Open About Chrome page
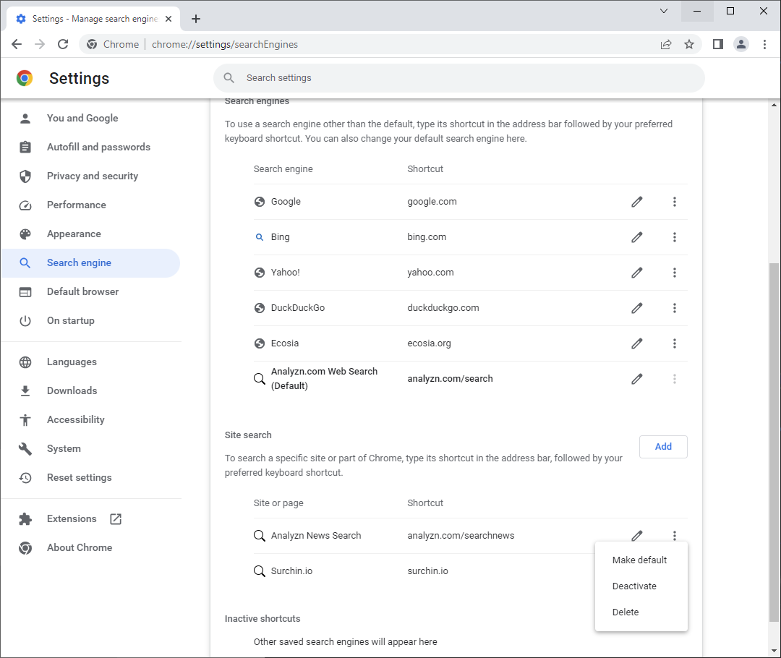781x658 pixels. (90, 547)
